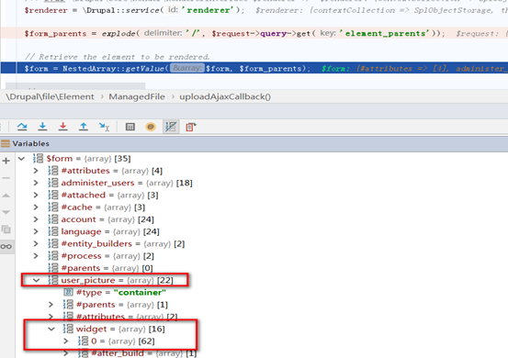
Task: Click the $form_parents explode code line
Action: point(254,33)
